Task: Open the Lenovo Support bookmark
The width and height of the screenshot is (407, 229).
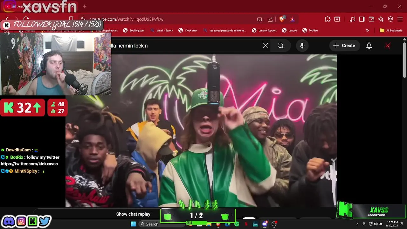Action: (264, 31)
